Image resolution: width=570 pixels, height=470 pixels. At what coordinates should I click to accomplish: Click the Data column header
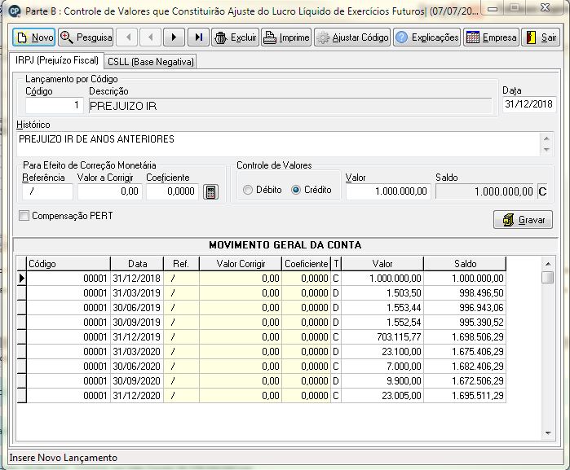[137, 264]
